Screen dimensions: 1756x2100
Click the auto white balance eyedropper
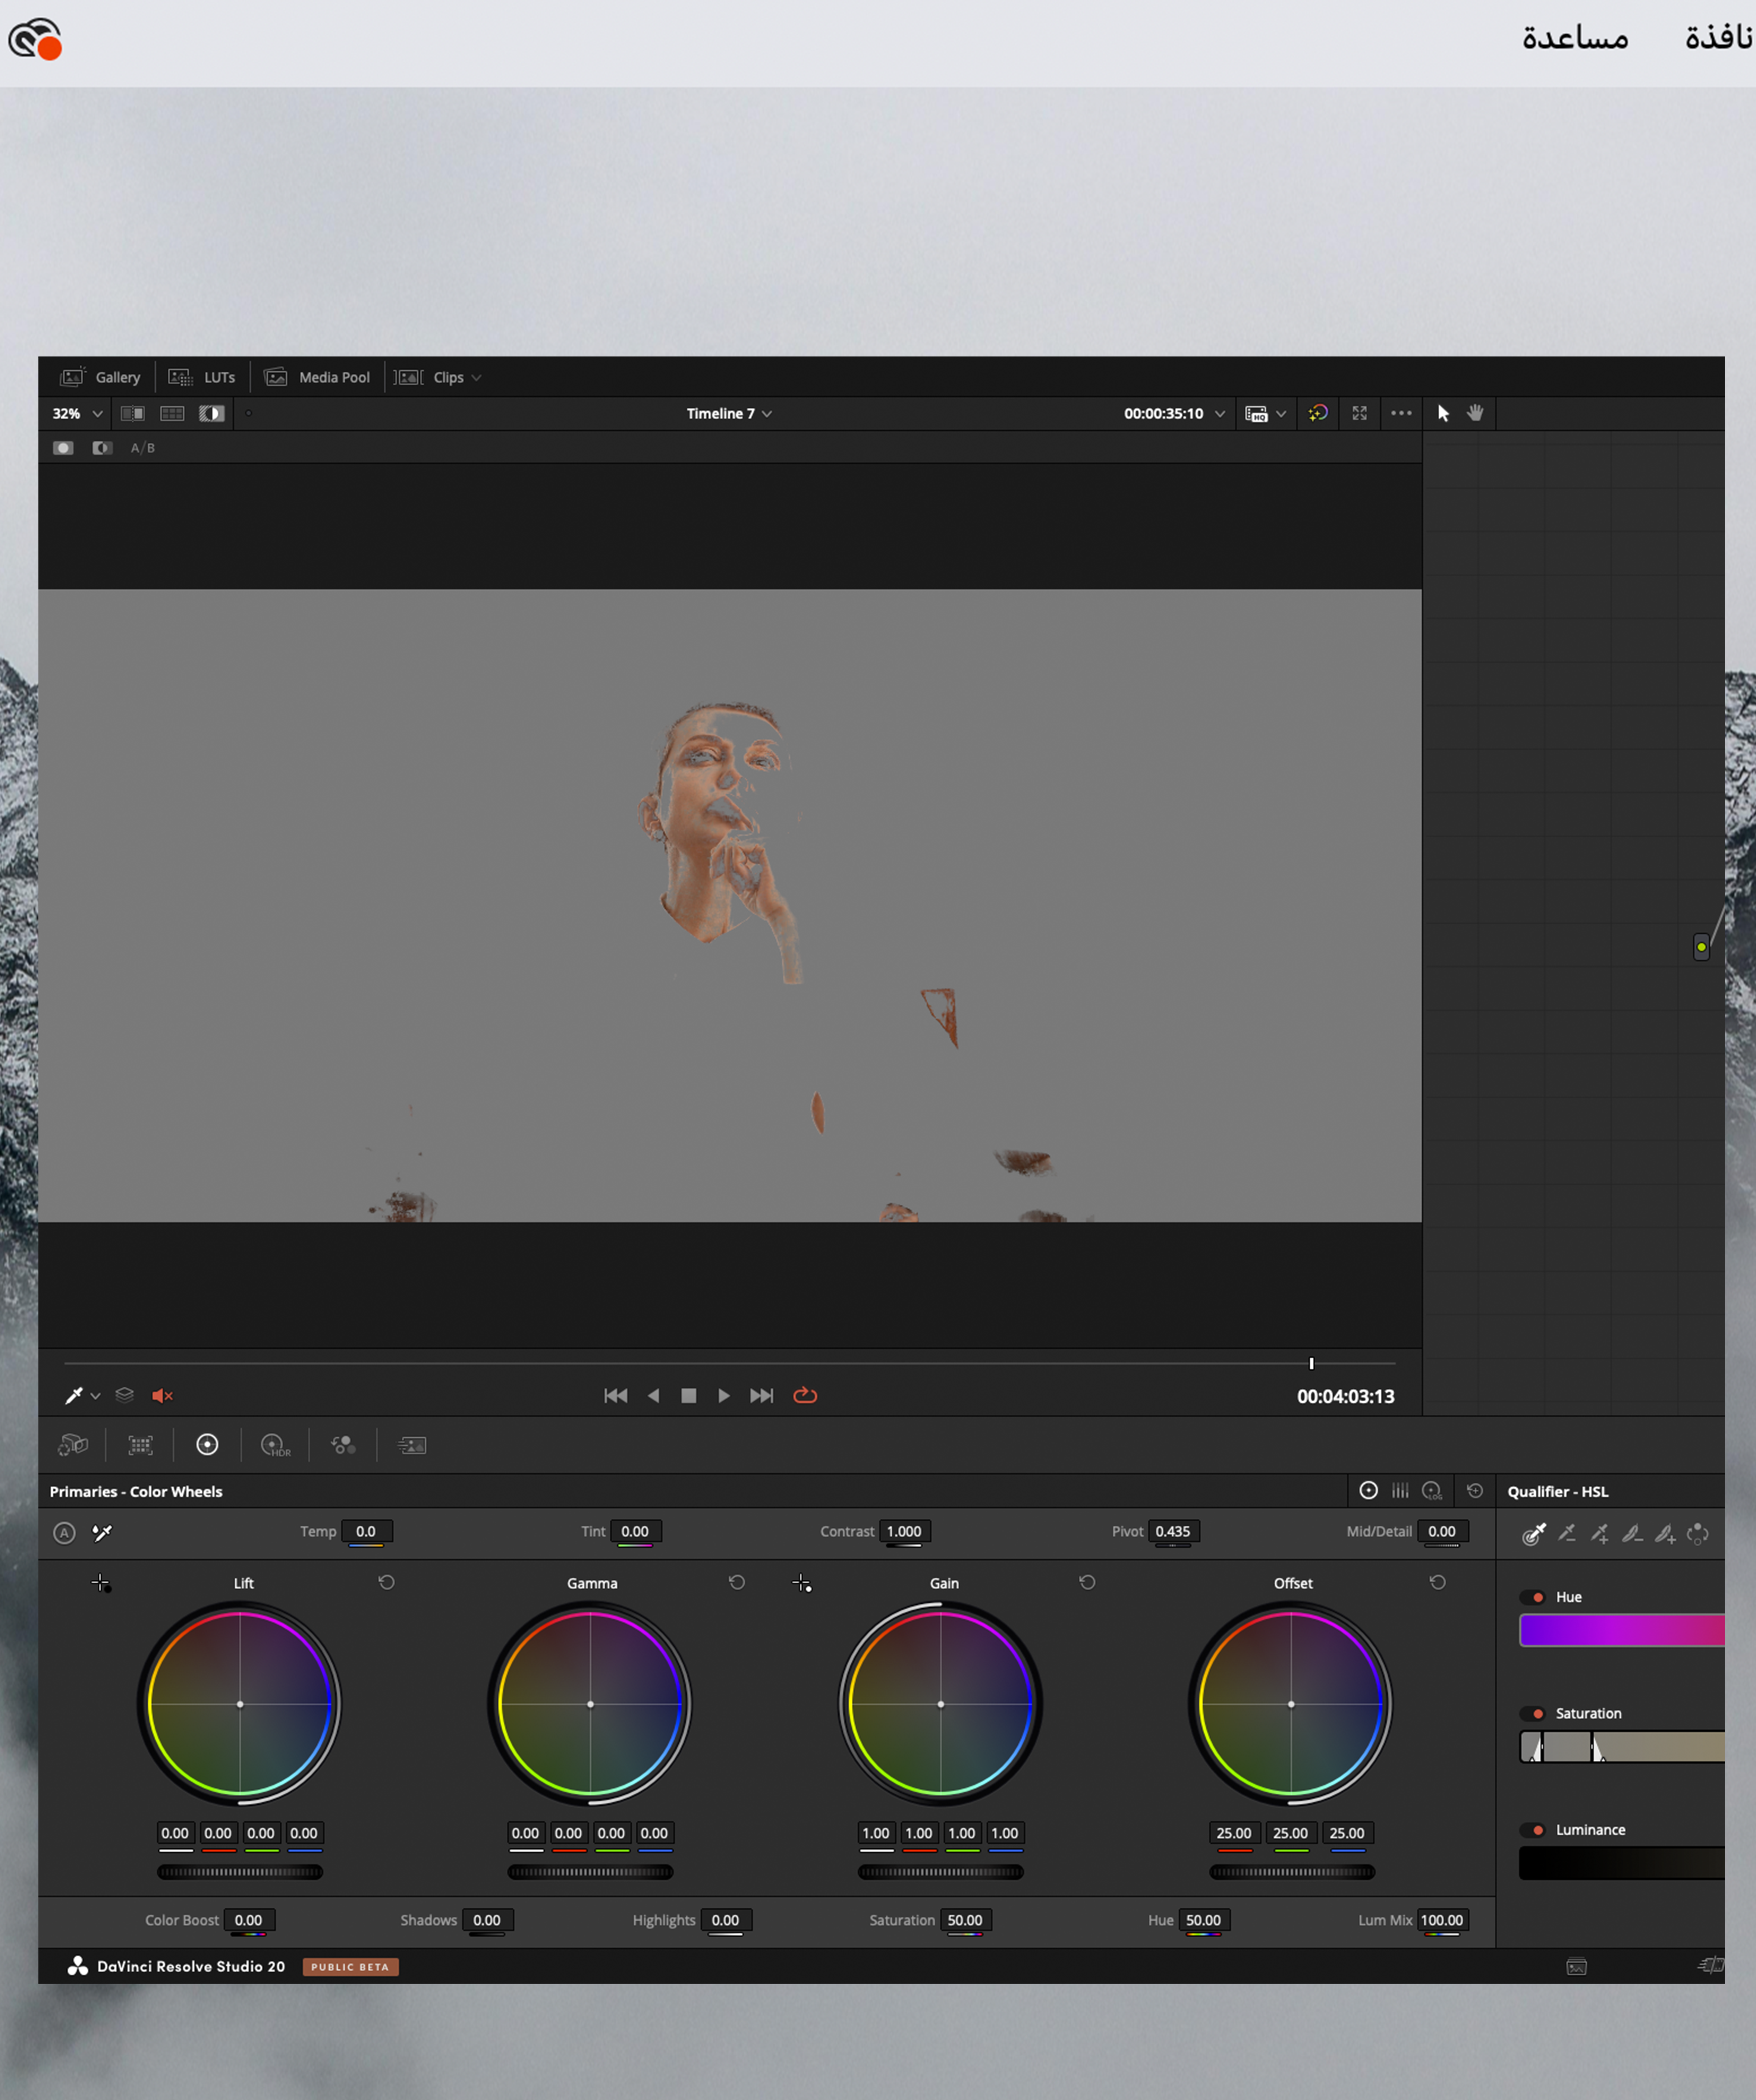pyautogui.click(x=102, y=1532)
